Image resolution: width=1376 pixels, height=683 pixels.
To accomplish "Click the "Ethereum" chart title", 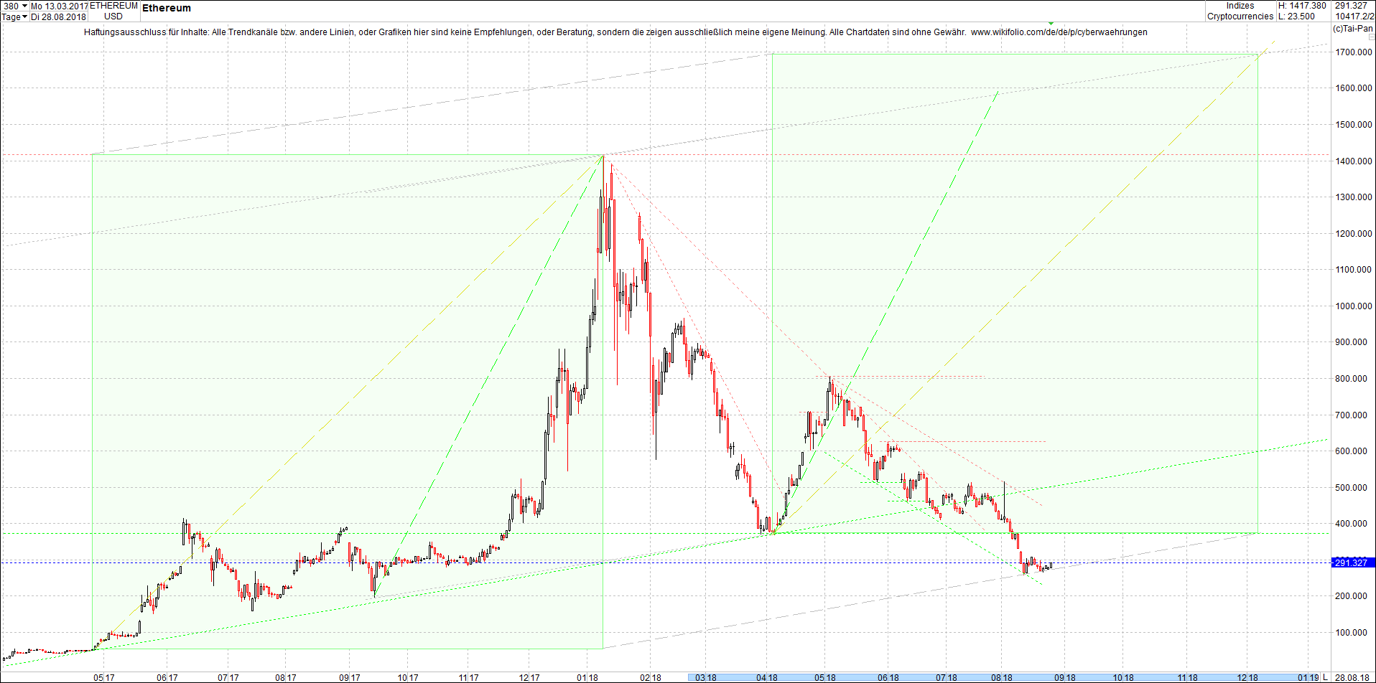I will [166, 8].
